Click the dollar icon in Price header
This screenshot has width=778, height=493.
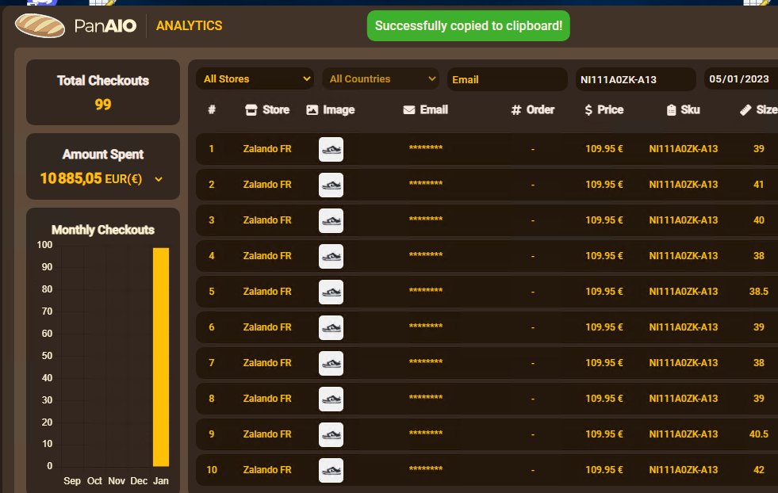click(588, 110)
